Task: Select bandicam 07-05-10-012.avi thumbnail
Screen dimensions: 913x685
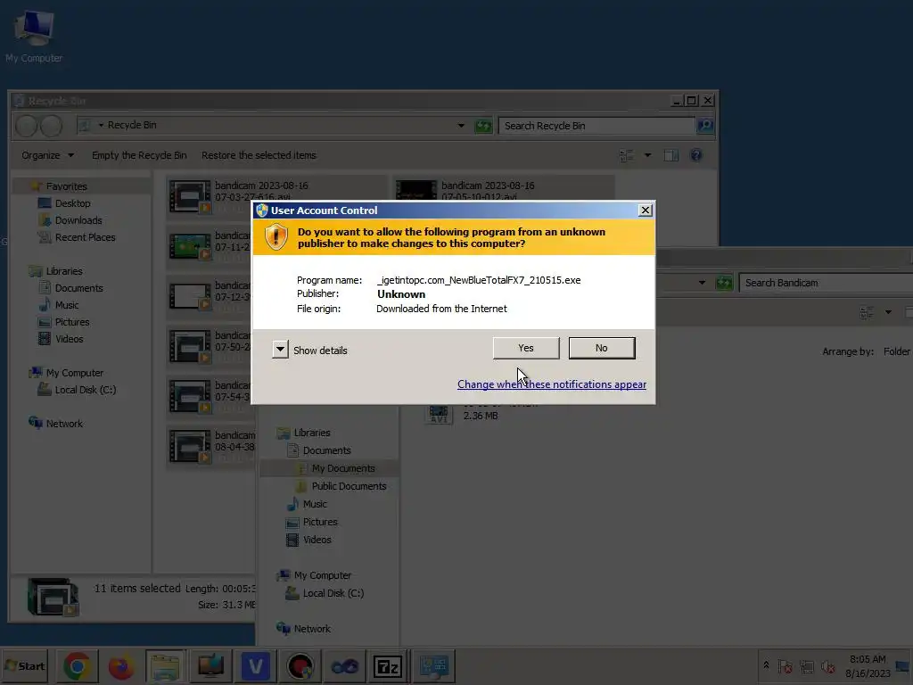Action: pos(416,190)
